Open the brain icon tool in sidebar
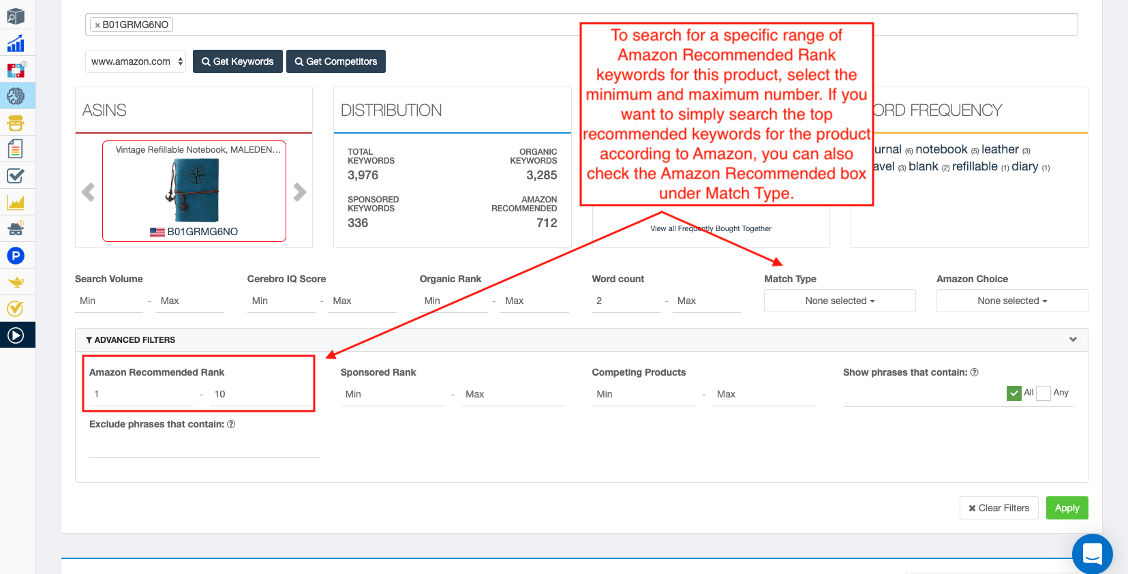 pyautogui.click(x=16, y=96)
